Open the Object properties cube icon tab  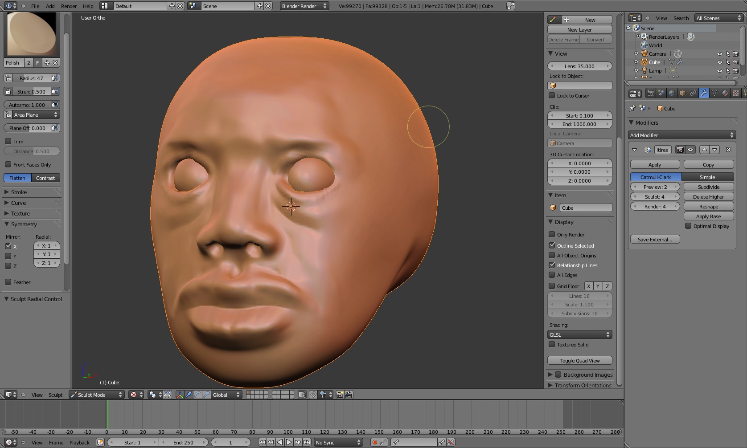coord(682,94)
